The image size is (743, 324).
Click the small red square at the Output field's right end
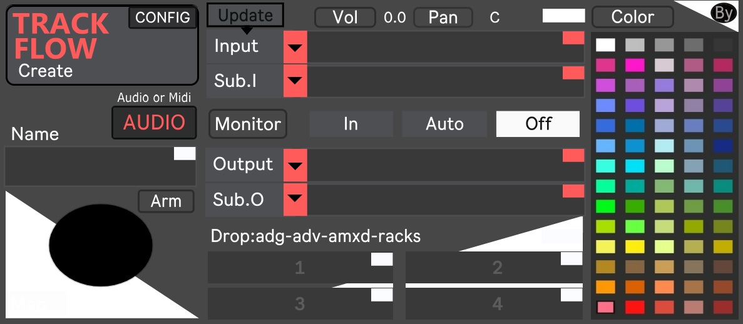point(573,156)
